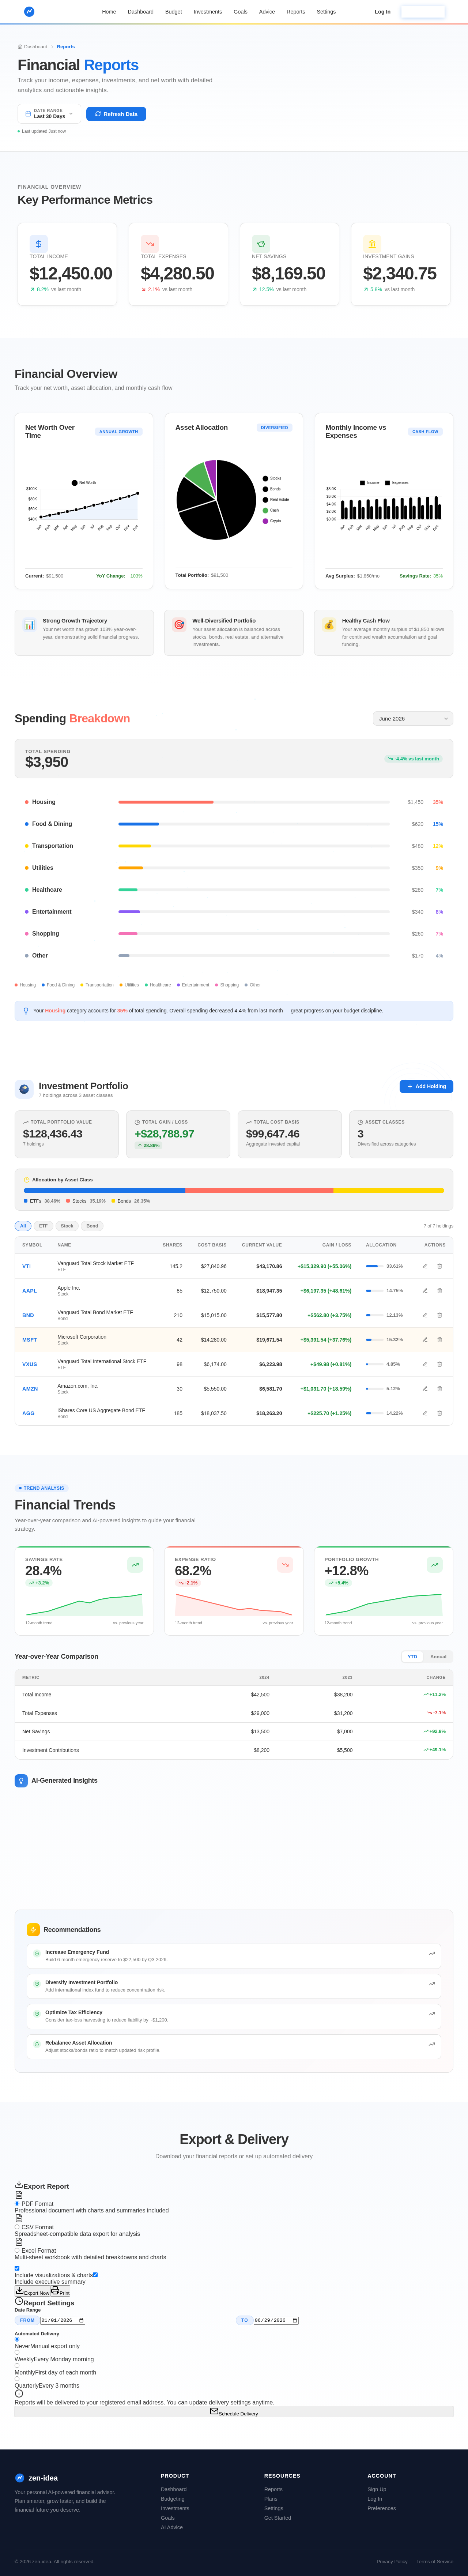This screenshot has height=2576, width=468.
Task: Click the Log In link in header
Action: 383,12
